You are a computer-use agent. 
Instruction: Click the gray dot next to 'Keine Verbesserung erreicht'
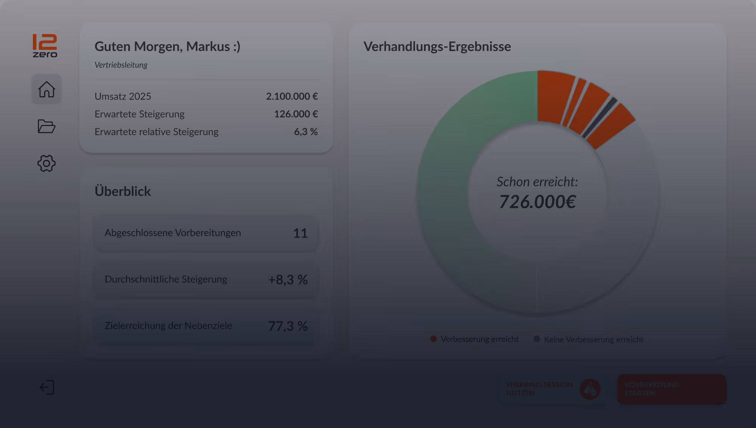point(536,339)
